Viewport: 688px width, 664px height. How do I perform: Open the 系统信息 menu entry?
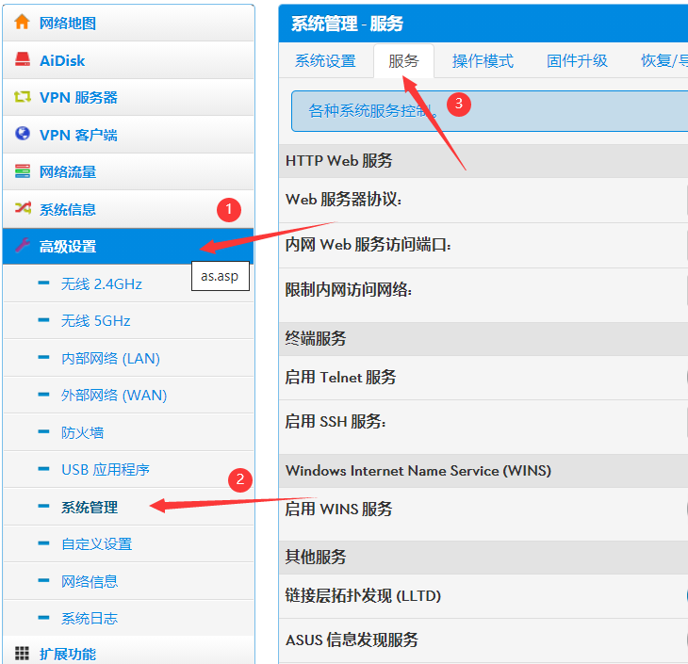click(x=128, y=209)
